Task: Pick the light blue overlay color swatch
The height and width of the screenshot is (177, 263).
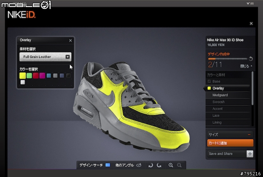Action: click(49, 76)
